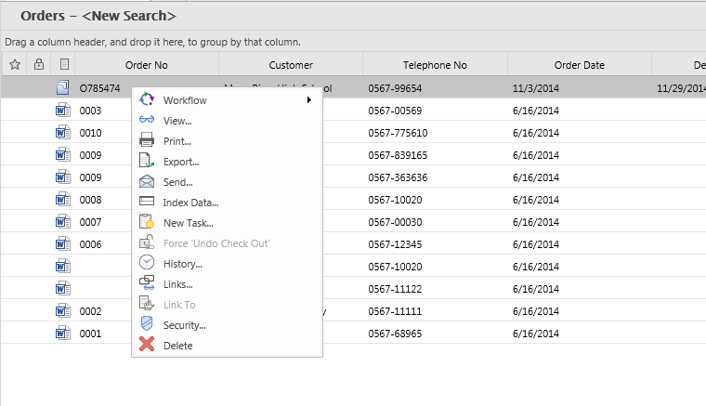This screenshot has height=406, width=706.
Task: Click Word icon in row with 0567-11122
Action: click(63, 289)
